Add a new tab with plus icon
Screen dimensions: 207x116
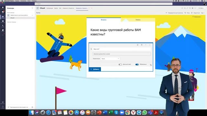[92, 8]
